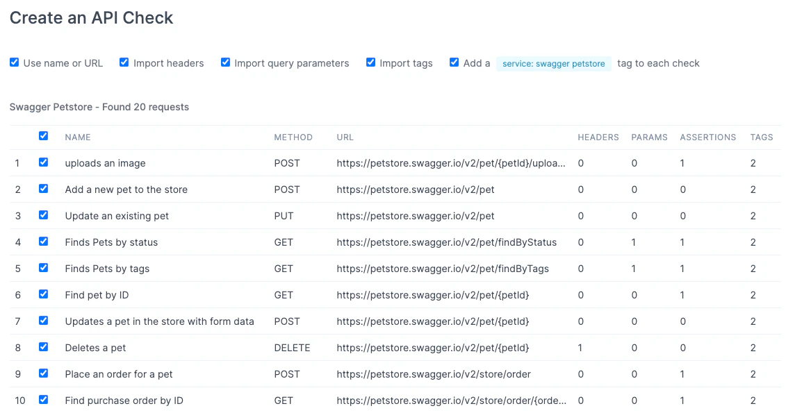Image resolution: width=786 pixels, height=413 pixels.
Task: Deselect the "Update an existing pet" row
Action: tap(43, 214)
